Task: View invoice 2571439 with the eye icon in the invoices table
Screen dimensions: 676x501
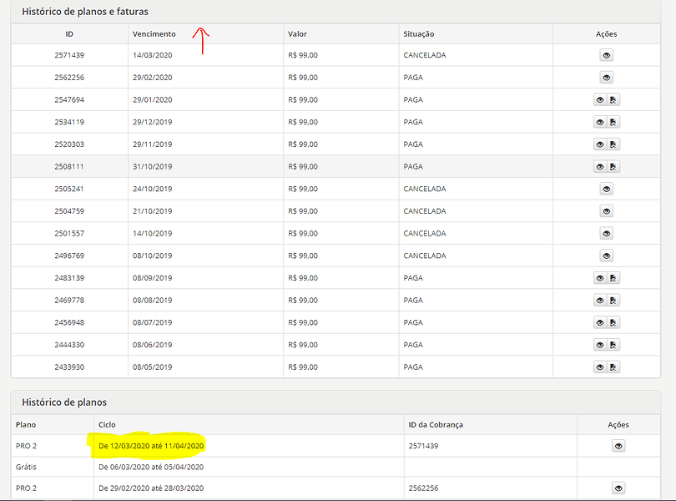Action: pos(606,55)
